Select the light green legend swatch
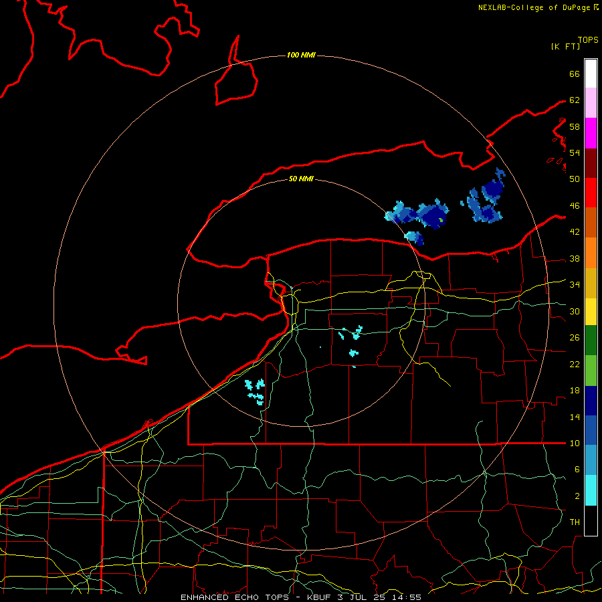 [x=591, y=371]
